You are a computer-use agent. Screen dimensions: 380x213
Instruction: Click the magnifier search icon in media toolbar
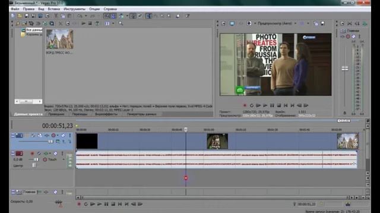point(121,24)
